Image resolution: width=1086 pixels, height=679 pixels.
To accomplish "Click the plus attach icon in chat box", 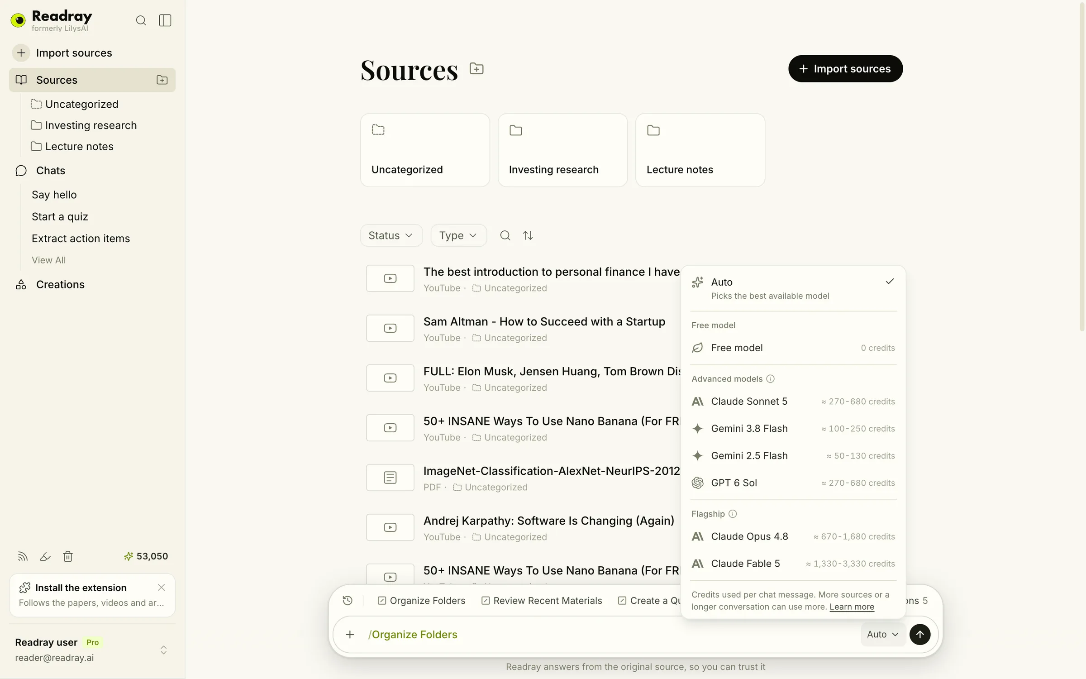I will (x=350, y=634).
